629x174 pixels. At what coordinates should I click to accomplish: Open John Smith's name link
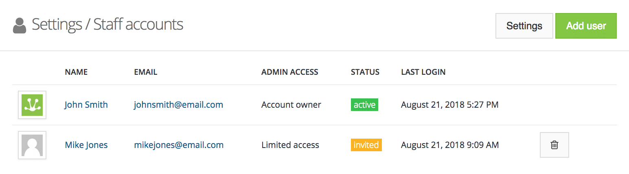point(86,105)
